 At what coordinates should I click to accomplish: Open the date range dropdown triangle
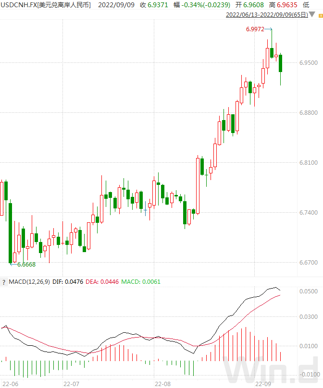312,14
